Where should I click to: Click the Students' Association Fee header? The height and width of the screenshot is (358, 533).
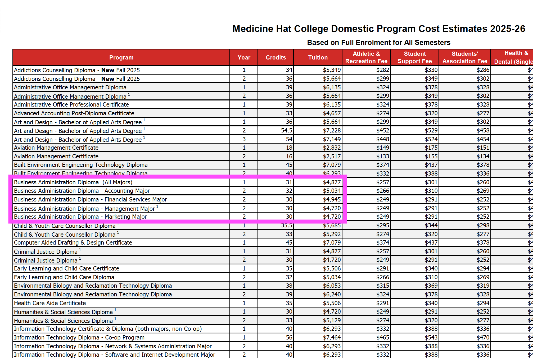pyautogui.click(x=465, y=57)
